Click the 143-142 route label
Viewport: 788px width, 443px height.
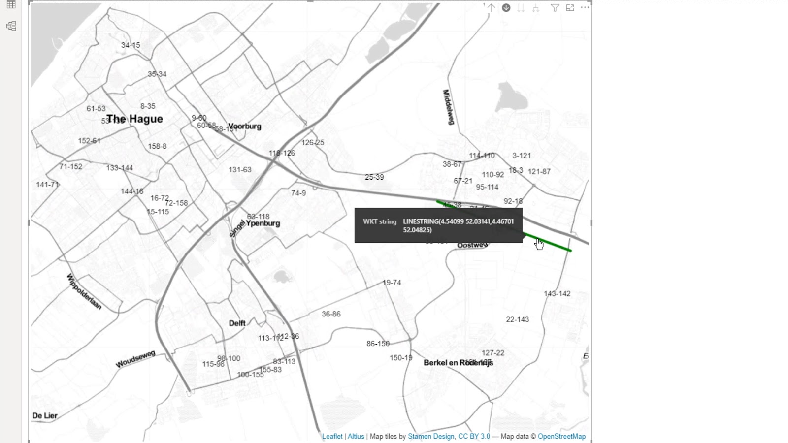(x=557, y=293)
